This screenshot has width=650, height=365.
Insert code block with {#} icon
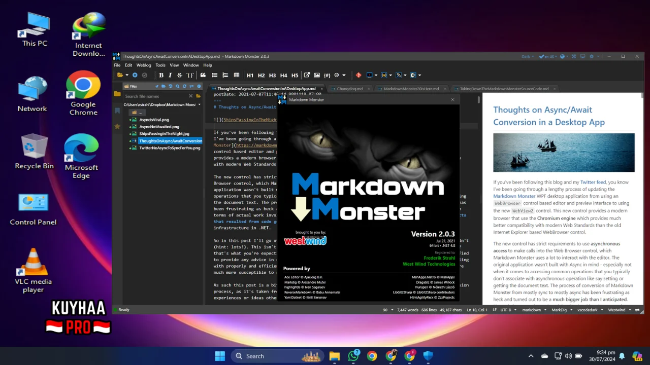[x=327, y=75]
